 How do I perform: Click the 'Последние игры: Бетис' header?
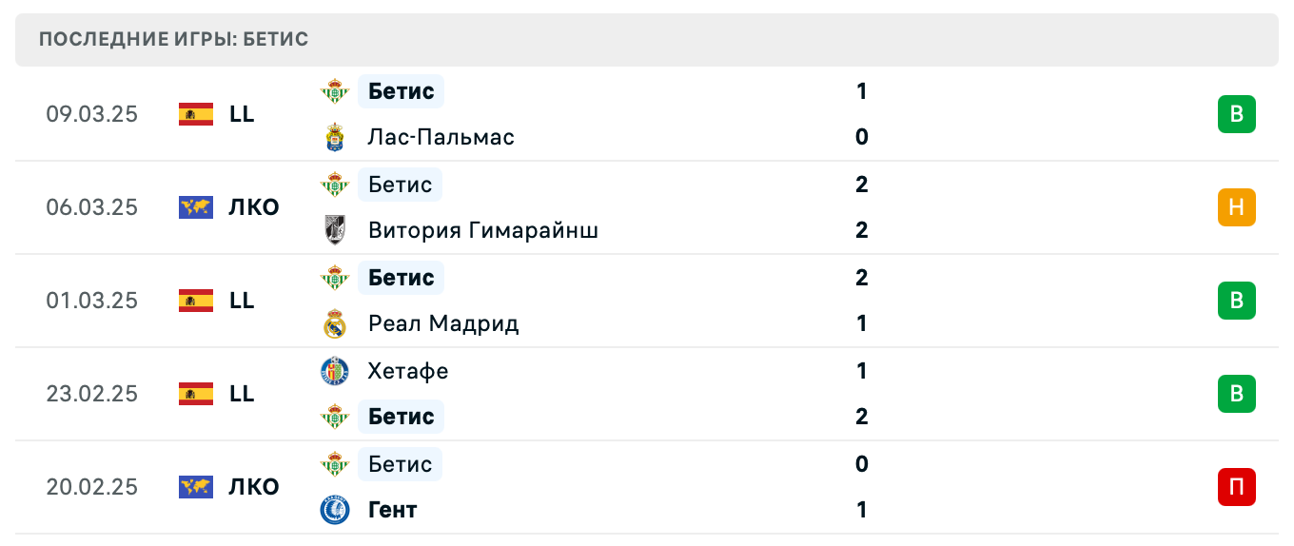click(x=174, y=40)
